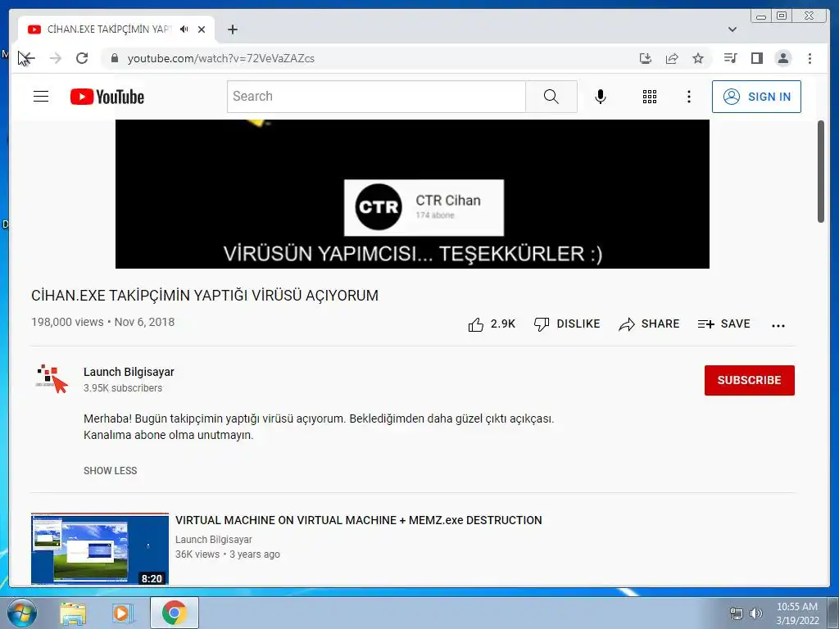View site info via padlock icon
839x629 pixels.
coord(114,58)
